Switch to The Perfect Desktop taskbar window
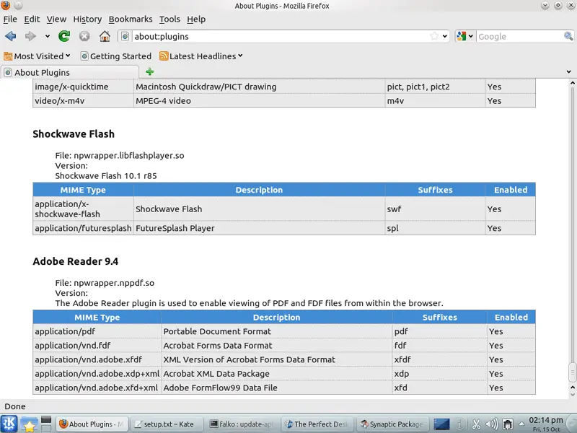 click(x=317, y=424)
